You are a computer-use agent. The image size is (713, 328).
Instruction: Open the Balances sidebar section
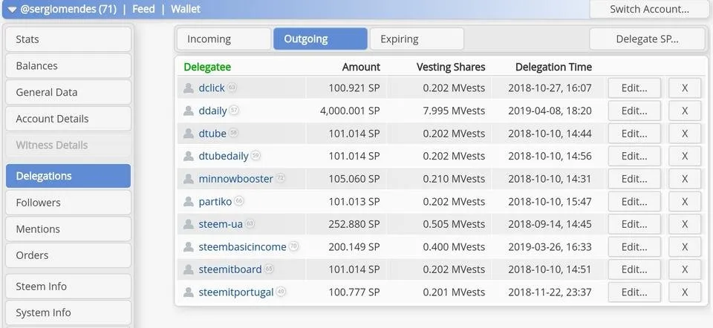click(x=68, y=66)
